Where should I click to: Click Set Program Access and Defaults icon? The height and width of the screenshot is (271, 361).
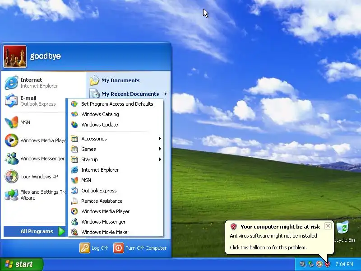74,104
